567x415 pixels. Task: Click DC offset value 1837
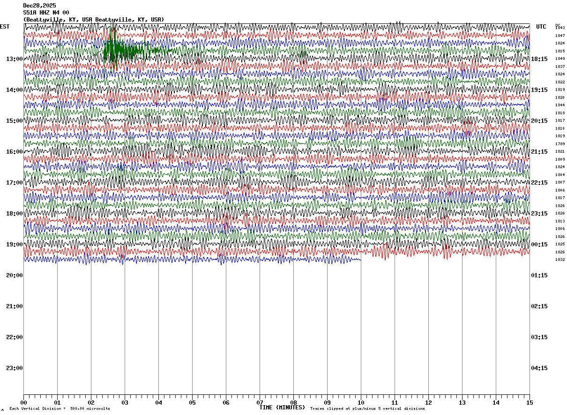560,67
